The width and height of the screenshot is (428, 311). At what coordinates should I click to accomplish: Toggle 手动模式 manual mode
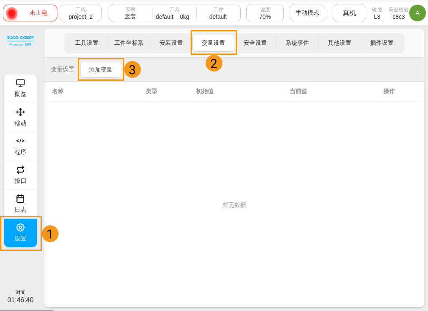pyautogui.click(x=307, y=13)
